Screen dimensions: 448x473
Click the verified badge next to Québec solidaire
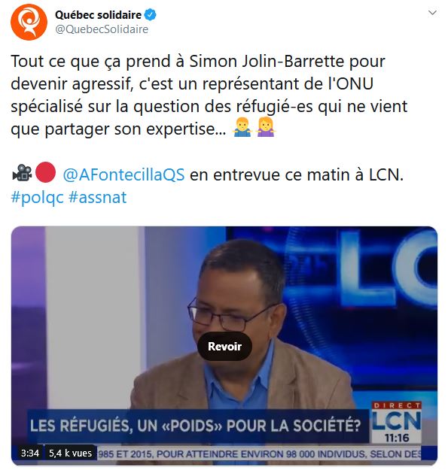coord(150,15)
